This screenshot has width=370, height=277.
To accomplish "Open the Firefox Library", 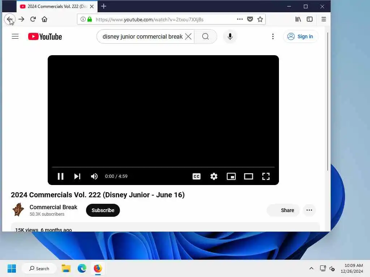I will [298, 19].
